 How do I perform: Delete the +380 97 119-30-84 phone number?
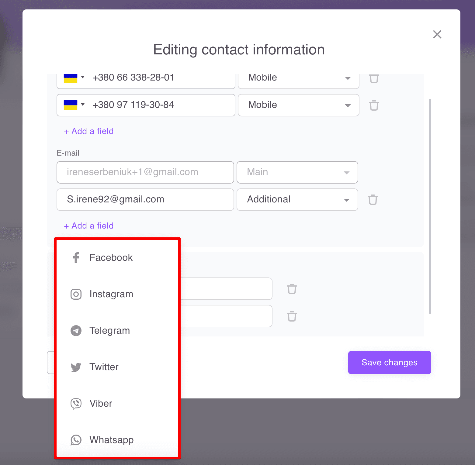374,105
